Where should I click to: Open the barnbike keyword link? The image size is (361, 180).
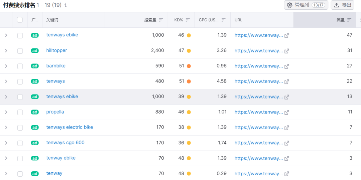(56, 66)
